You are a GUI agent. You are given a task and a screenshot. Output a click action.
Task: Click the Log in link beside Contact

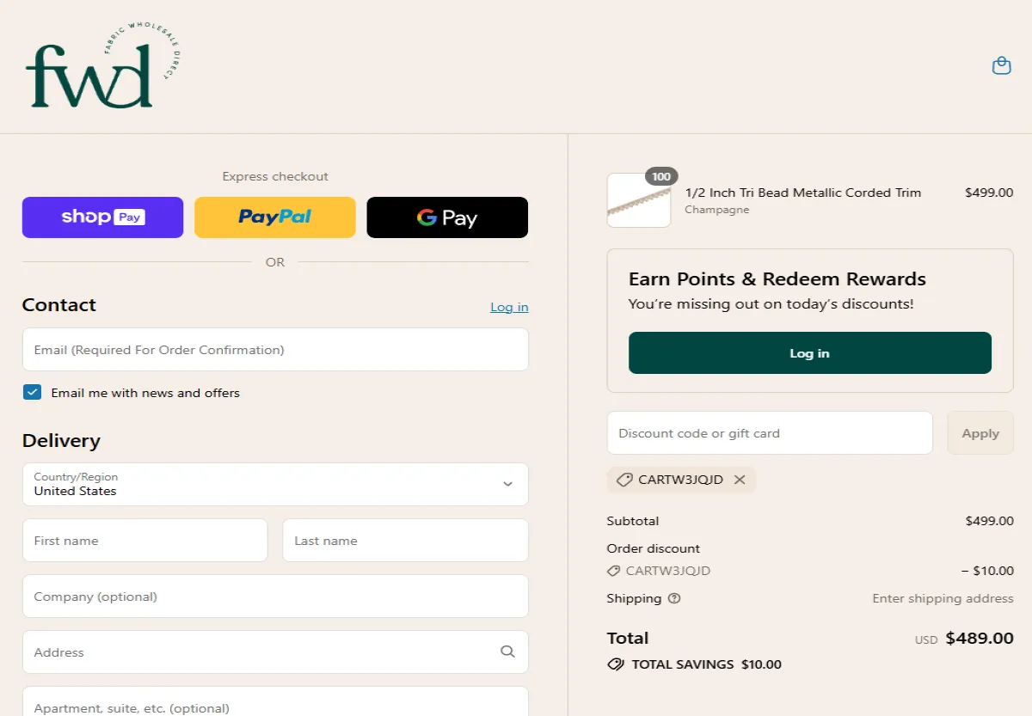click(x=509, y=307)
